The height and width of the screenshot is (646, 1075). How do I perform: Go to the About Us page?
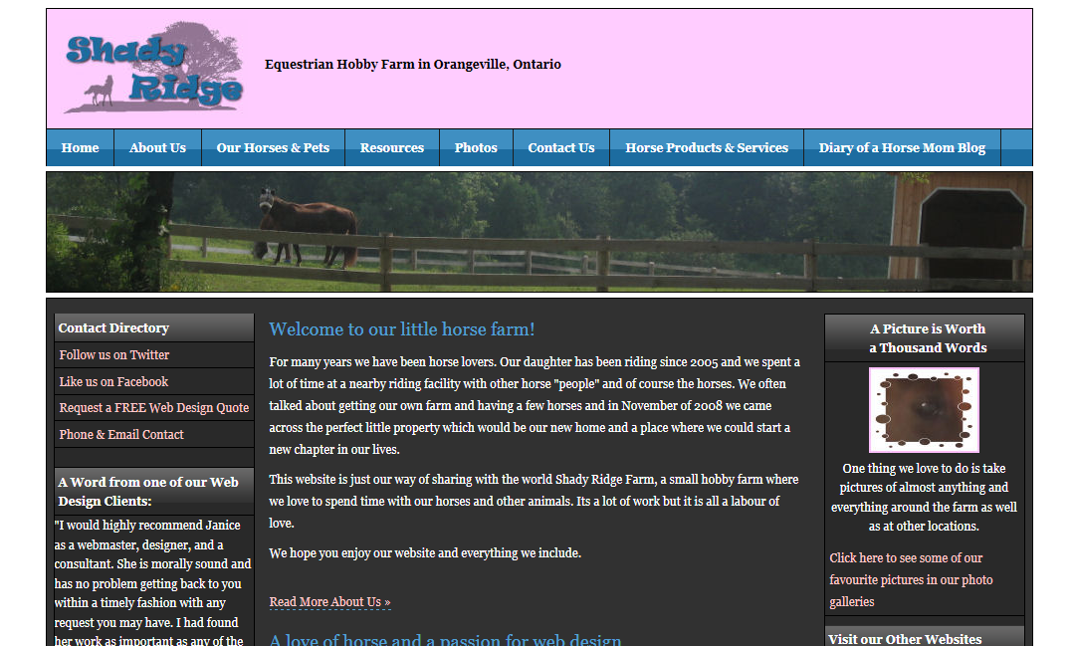click(x=157, y=148)
